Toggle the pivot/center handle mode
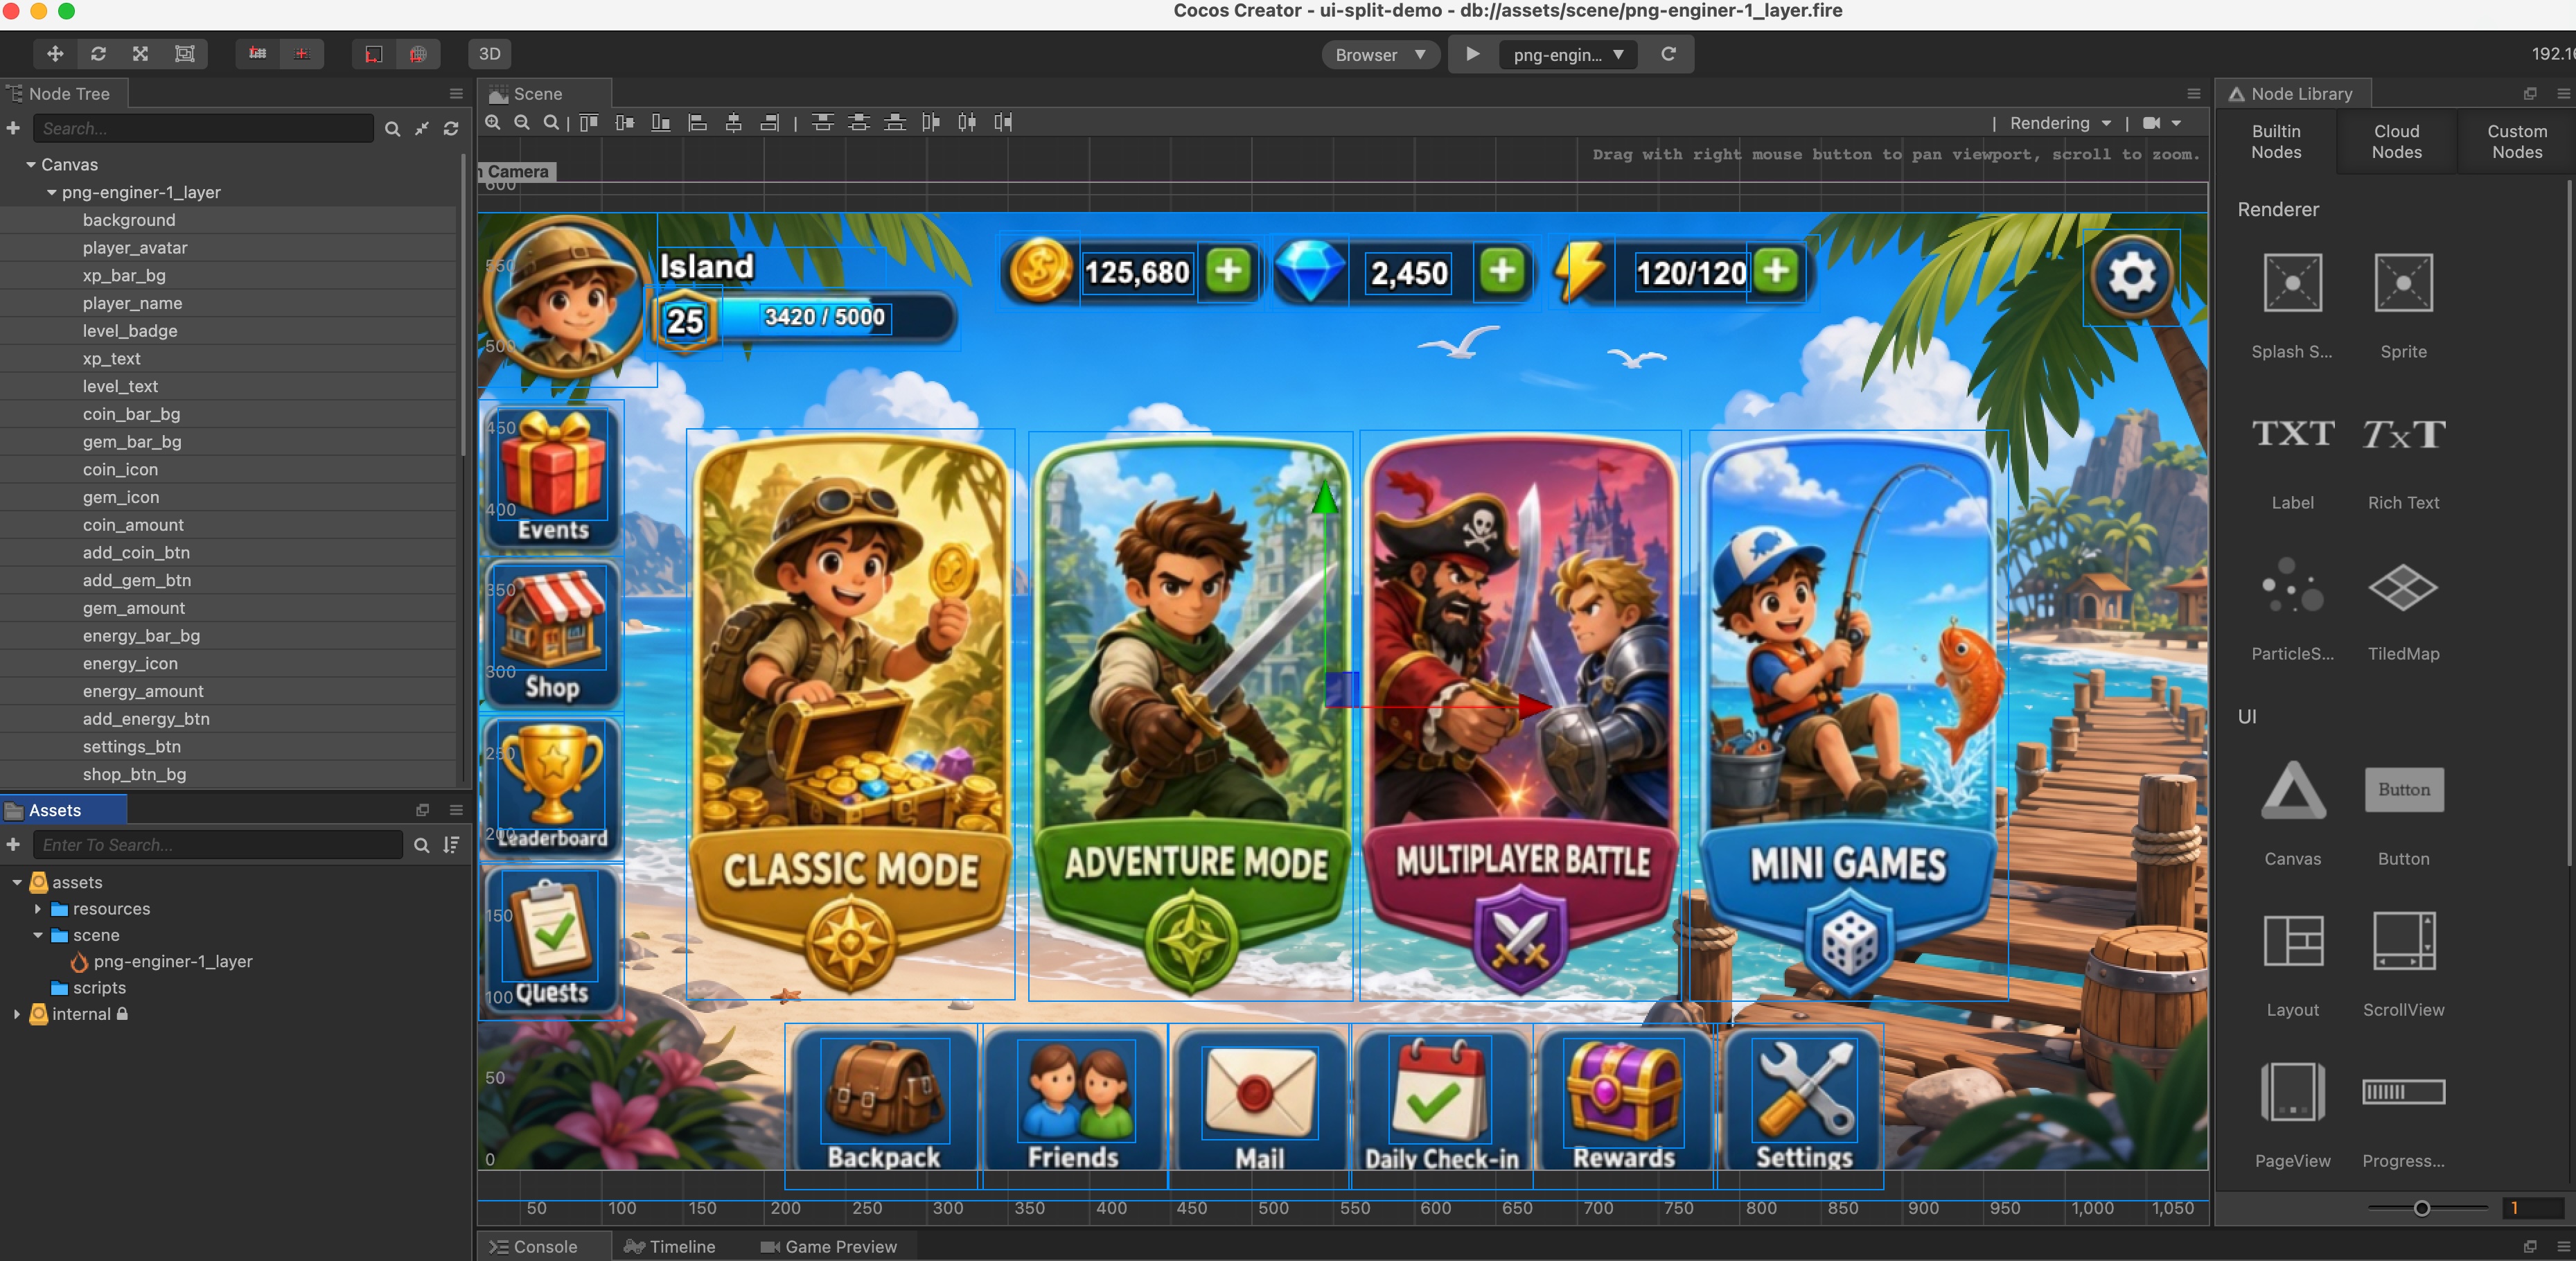The height and width of the screenshot is (1261, 2576). pos(258,54)
